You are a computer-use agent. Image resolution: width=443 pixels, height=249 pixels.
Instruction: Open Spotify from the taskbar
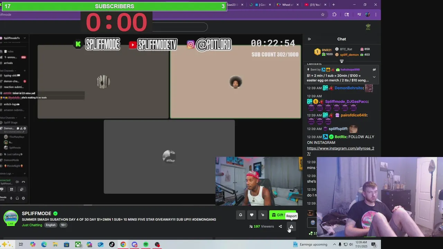point(146,245)
